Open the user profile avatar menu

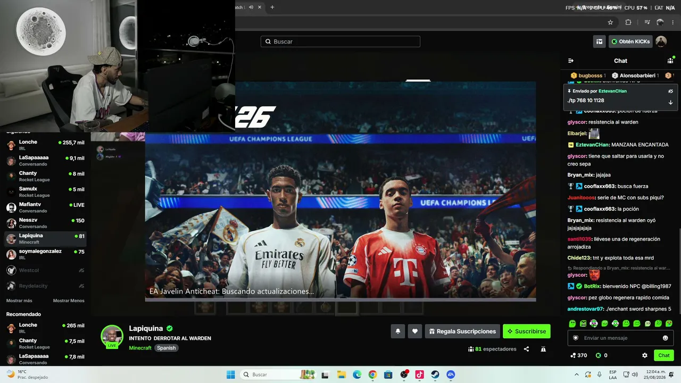click(x=661, y=41)
